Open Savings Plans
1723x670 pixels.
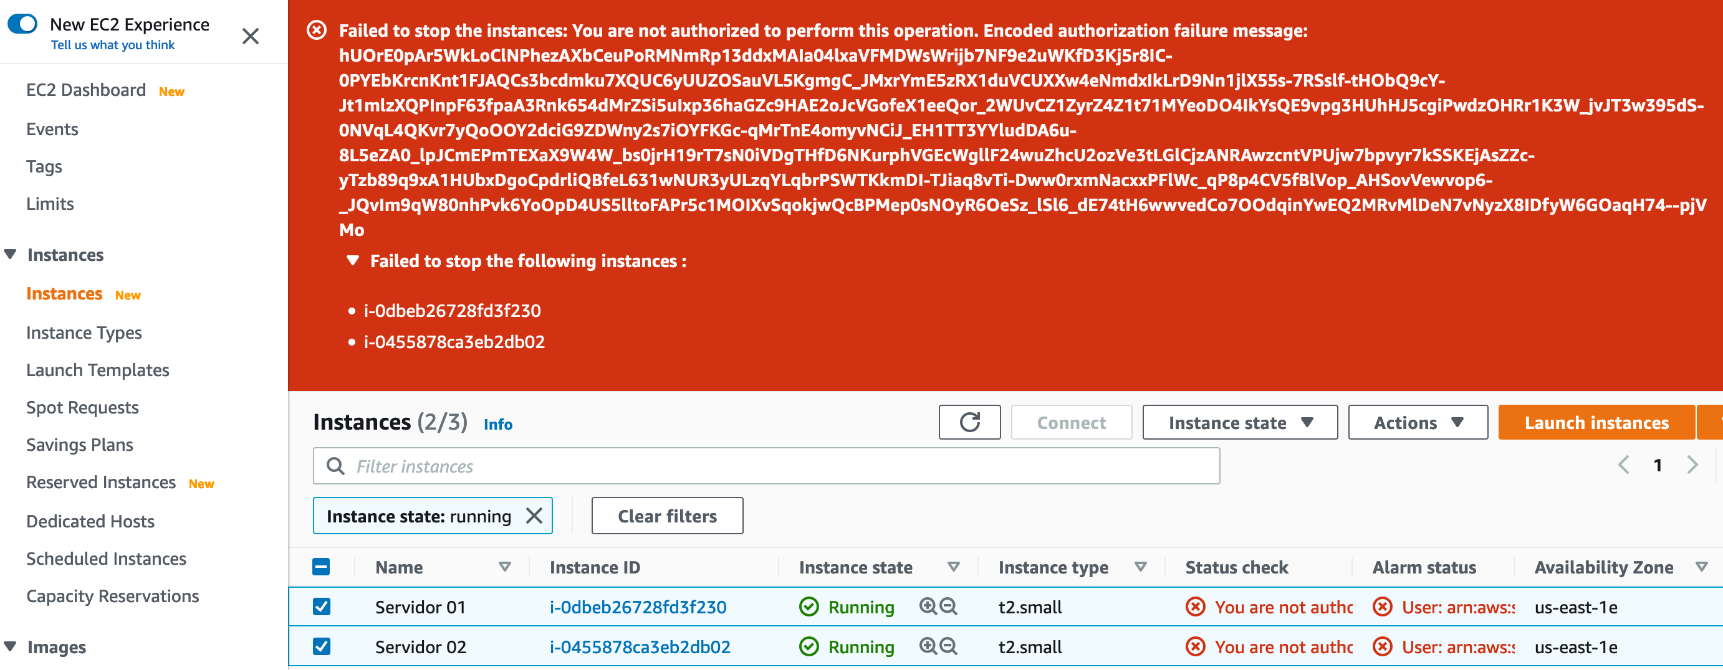pos(80,445)
